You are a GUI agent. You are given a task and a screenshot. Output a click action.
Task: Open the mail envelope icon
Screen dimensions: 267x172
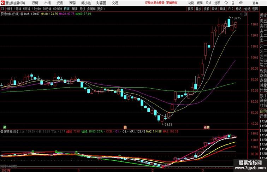coord(241,3)
